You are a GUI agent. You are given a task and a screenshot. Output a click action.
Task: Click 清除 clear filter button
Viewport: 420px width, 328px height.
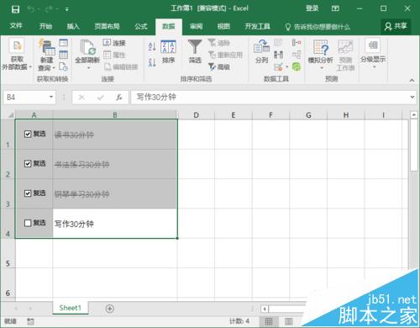pyautogui.click(x=219, y=43)
